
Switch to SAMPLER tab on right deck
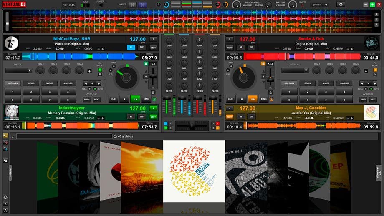pyautogui.click(x=344, y=83)
